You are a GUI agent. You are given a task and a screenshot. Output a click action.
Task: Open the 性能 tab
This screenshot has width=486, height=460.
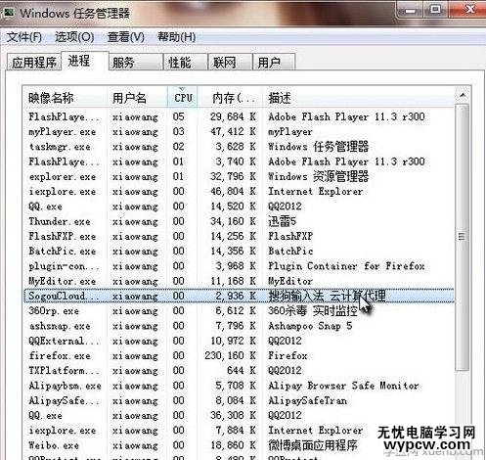coord(186,63)
